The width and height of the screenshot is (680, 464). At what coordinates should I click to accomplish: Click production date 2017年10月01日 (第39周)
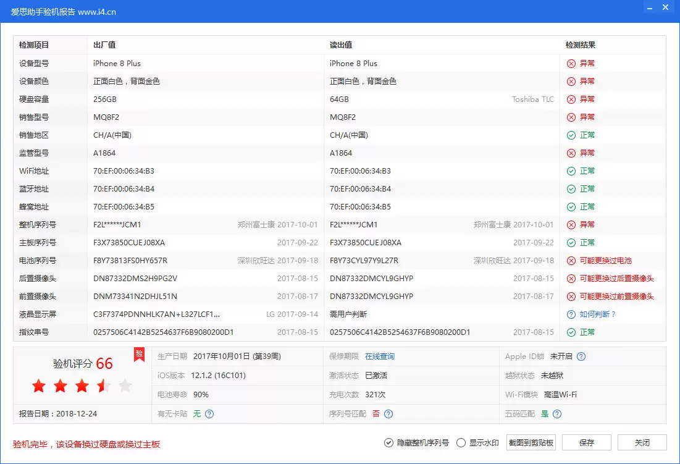tap(237, 356)
